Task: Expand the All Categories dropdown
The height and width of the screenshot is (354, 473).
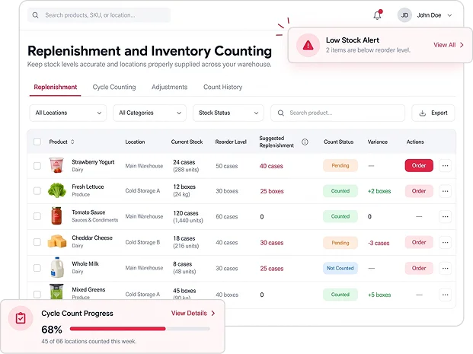Action: [x=149, y=113]
